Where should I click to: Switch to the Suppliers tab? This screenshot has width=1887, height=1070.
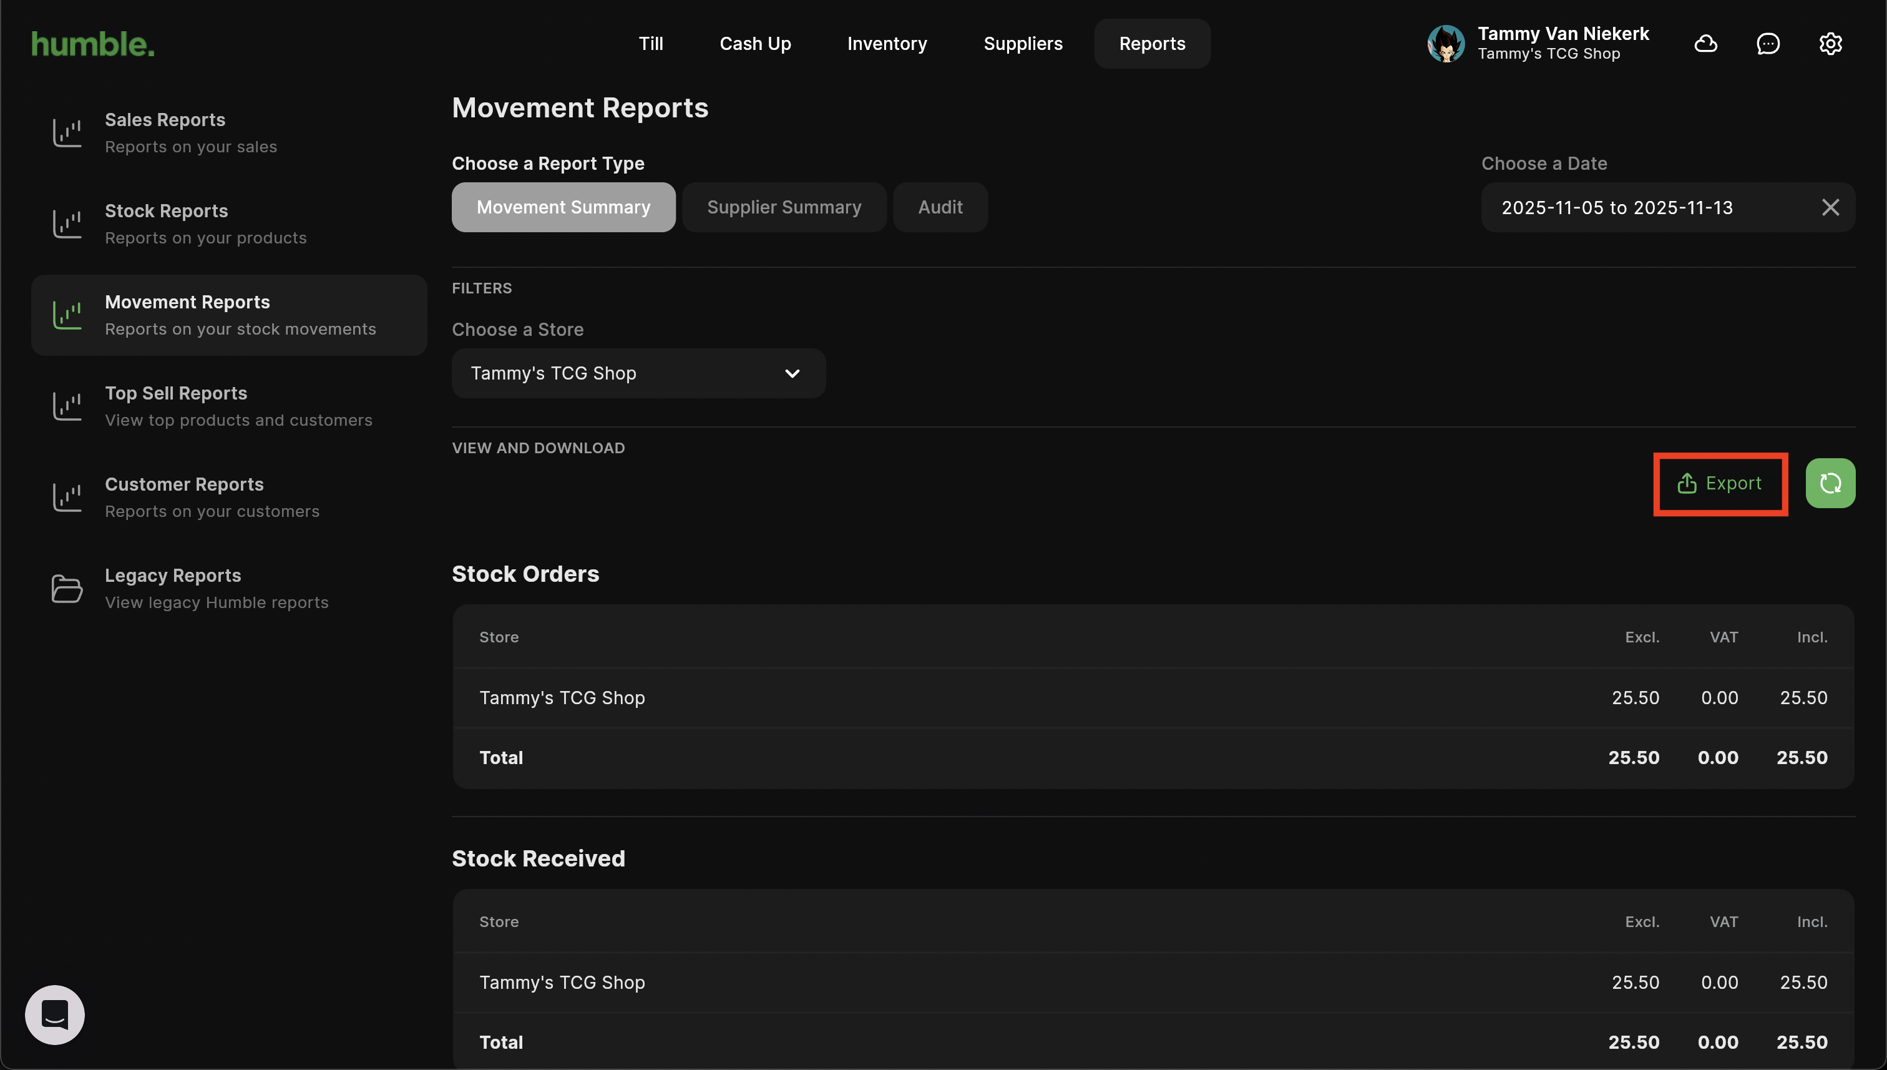tap(1023, 44)
